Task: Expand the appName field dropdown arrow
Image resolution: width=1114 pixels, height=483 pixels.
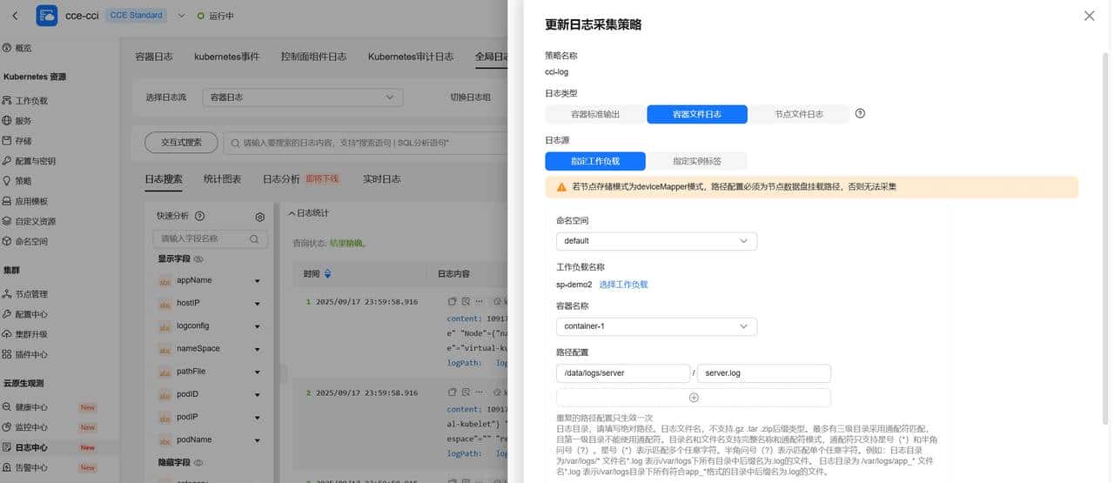Action: (x=258, y=281)
